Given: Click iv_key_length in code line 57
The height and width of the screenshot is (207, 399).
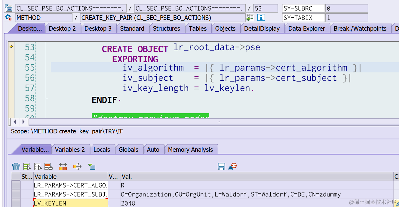Looking at the screenshot, I should (x=155, y=88).
